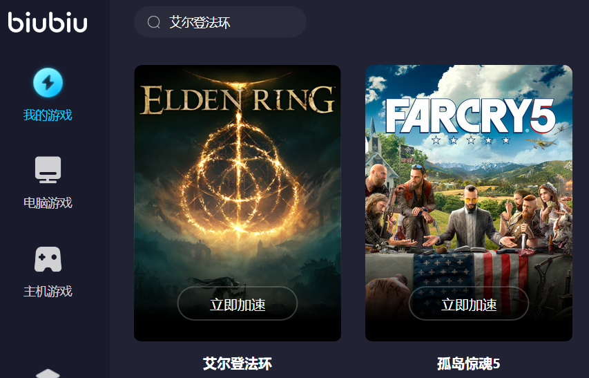This screenshot has height=378, width=589.
Task: Start 立即加速 for Far Cry 5
Action: (x=469, y=303)
